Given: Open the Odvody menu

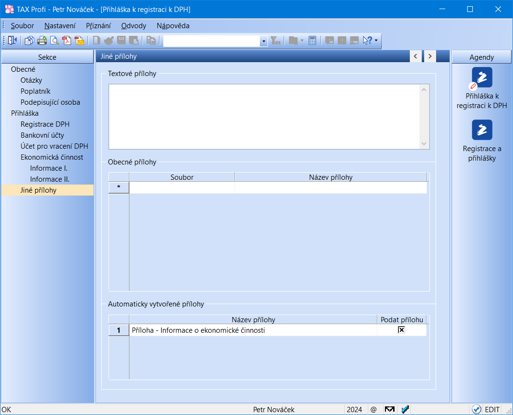Looking at the screenshot, I should point(133,26).
